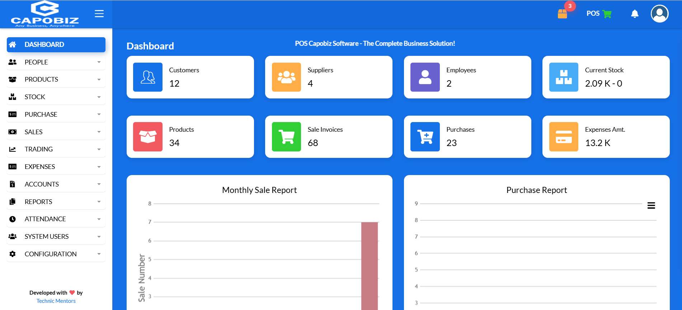This screenshot has width=682, height=310.
Task: Open the Products menu
Action: (56, 79)
